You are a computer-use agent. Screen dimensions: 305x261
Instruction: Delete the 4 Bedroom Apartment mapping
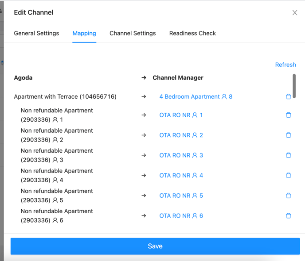289,96
